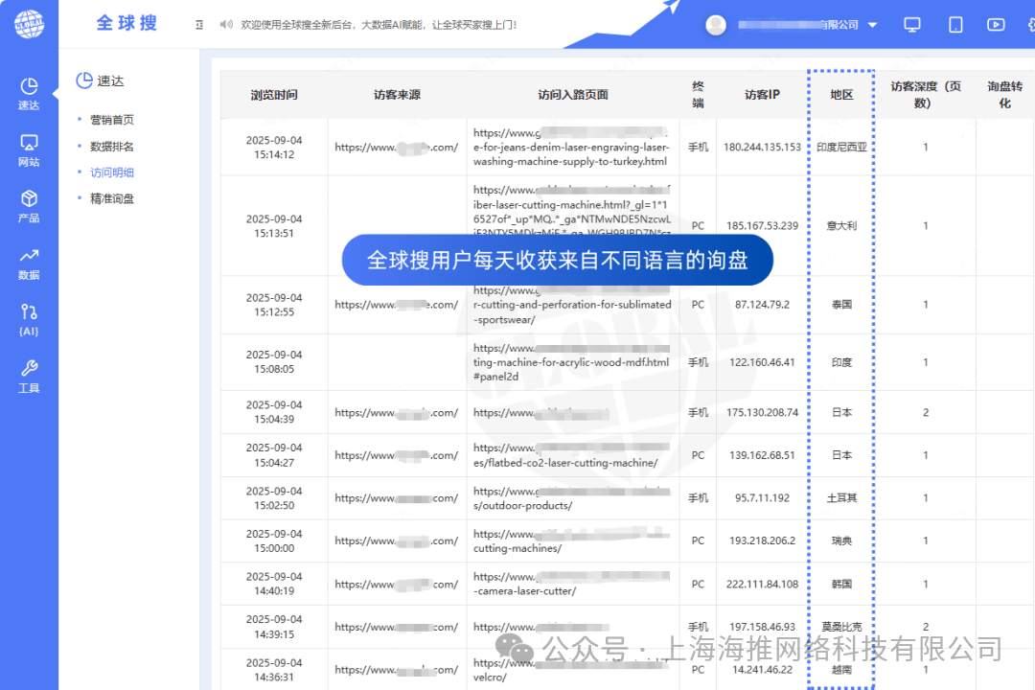Open the desktop monitor icon in top bar
The image size is (1035, 690).
click(911, 24)
